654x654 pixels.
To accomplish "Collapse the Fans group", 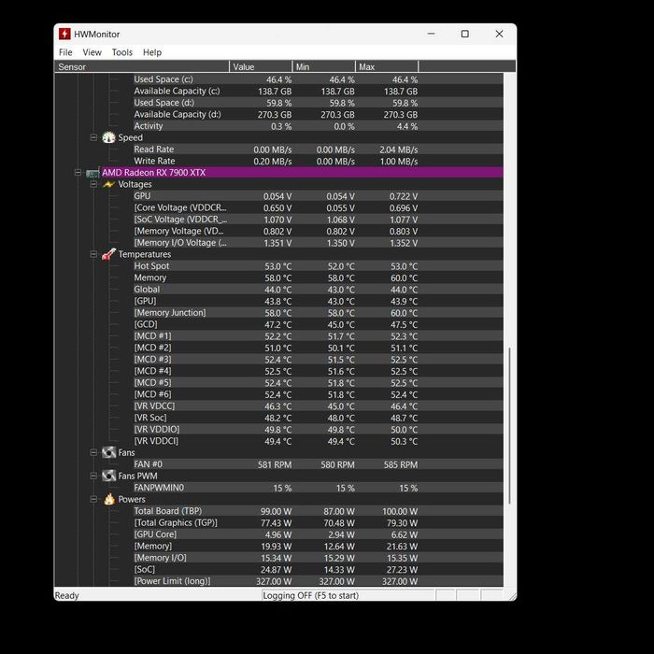I will point(93,452).
